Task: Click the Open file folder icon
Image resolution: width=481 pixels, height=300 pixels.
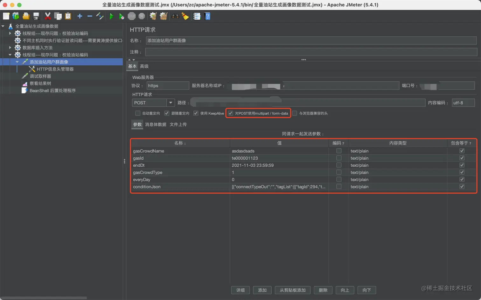Action: point(26,16)
